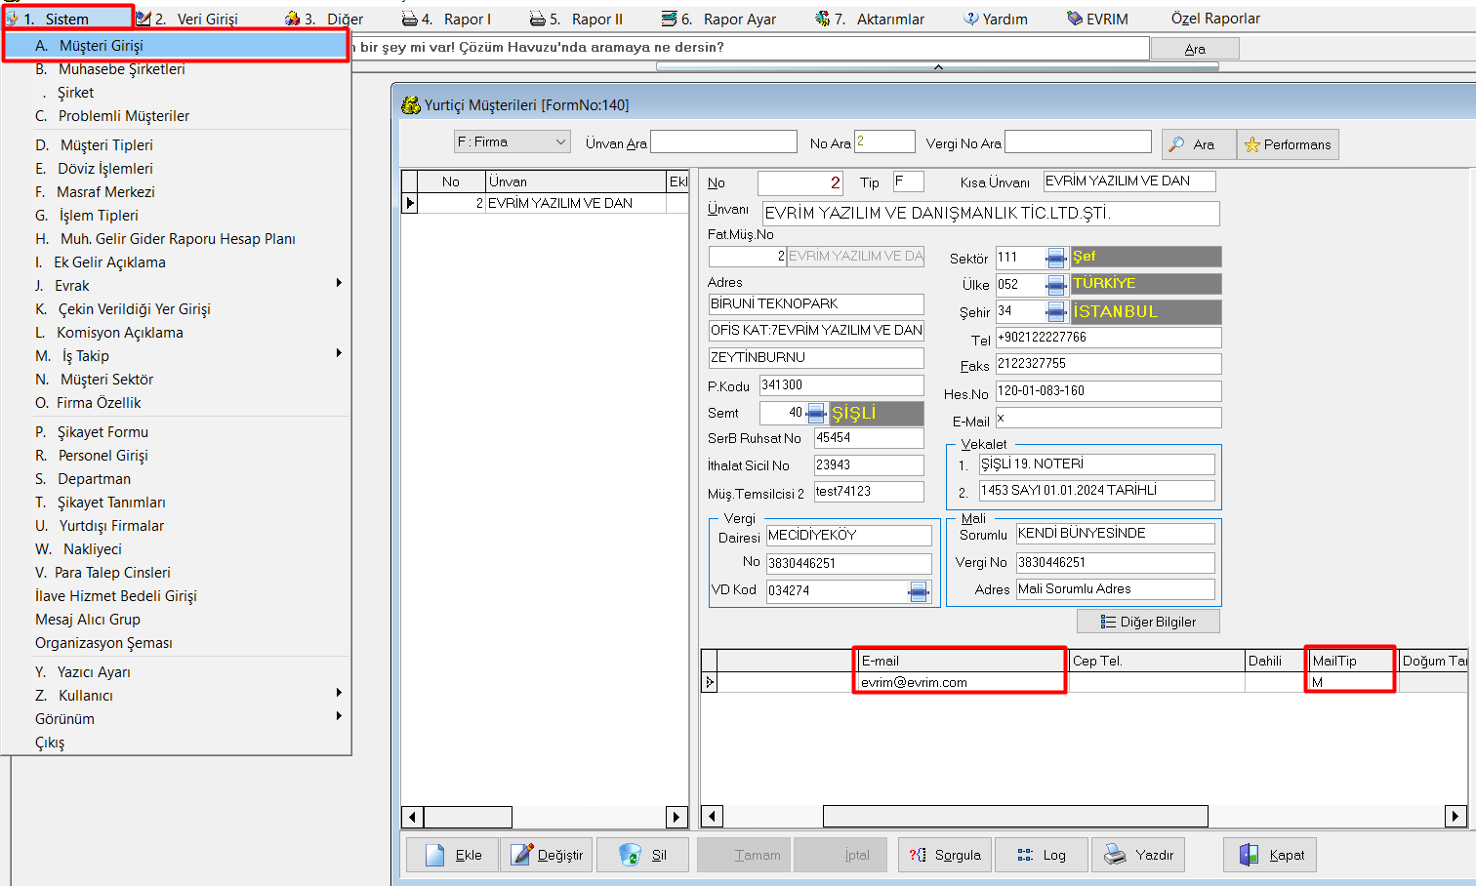Image resolution: width=1476 pixels, height=886 pixels.
Task: Collapse the top search panel with chevron
Action: (x=937, y=67)
